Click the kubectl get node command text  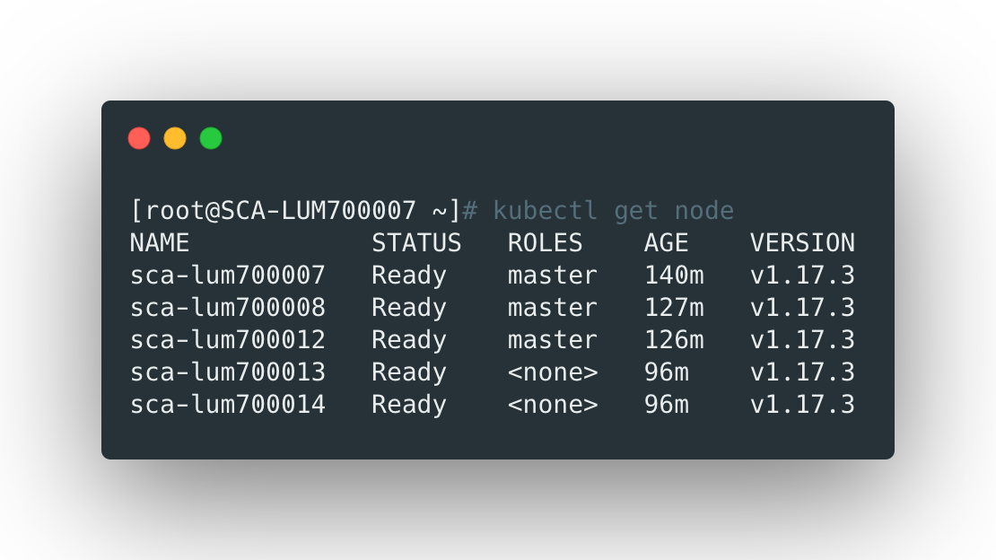tap(614, 211)
